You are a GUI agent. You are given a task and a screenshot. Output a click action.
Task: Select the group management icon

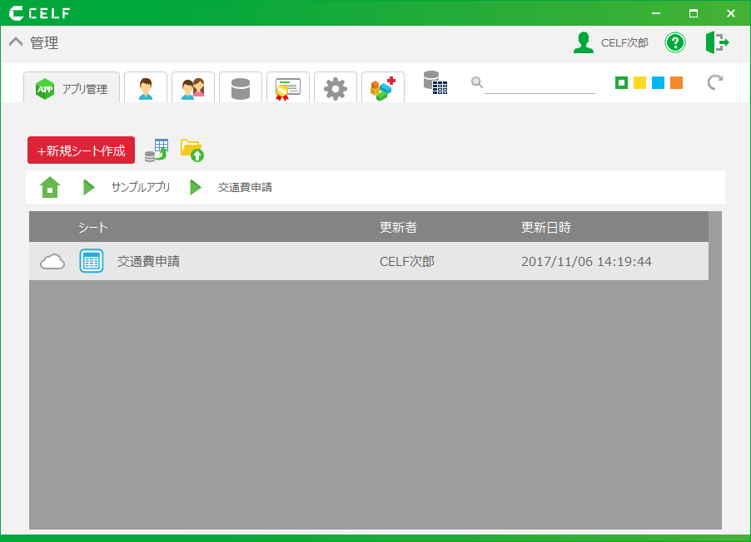coord(193,87)
